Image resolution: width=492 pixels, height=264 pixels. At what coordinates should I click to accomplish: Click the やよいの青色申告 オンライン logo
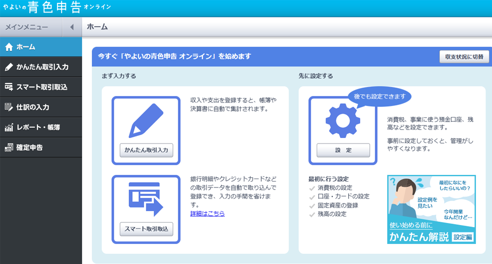[57, 7]
